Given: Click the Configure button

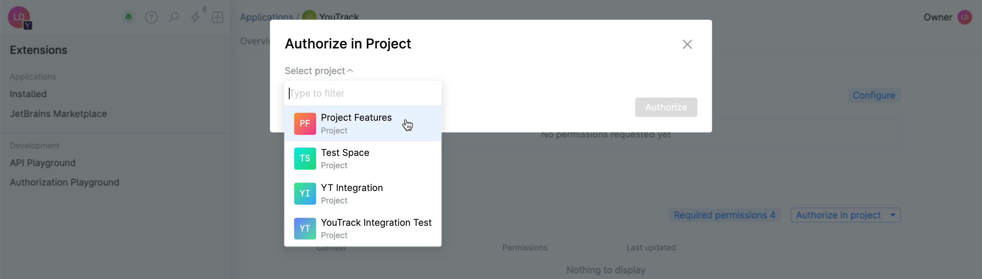Looking at the screenshot, I should 873,95.
